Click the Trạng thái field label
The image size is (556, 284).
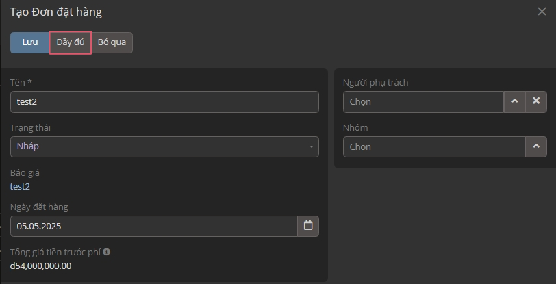coord(30,127)
